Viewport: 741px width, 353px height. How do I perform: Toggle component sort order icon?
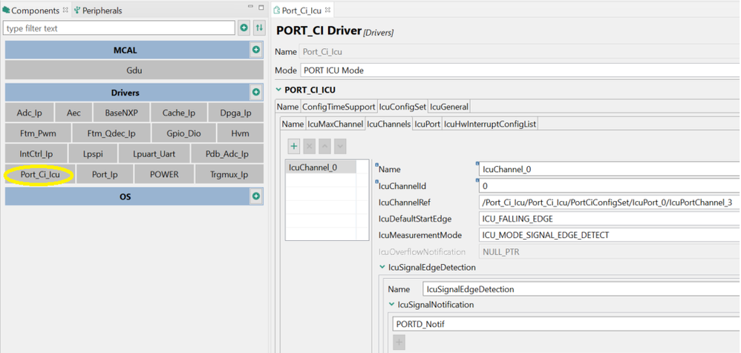259,28
